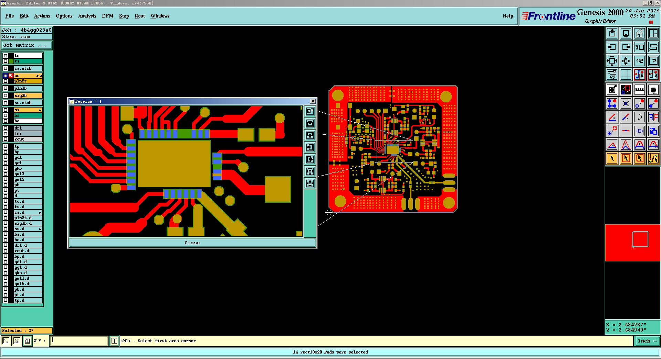Click zoom in icon in Popview window

310,171
